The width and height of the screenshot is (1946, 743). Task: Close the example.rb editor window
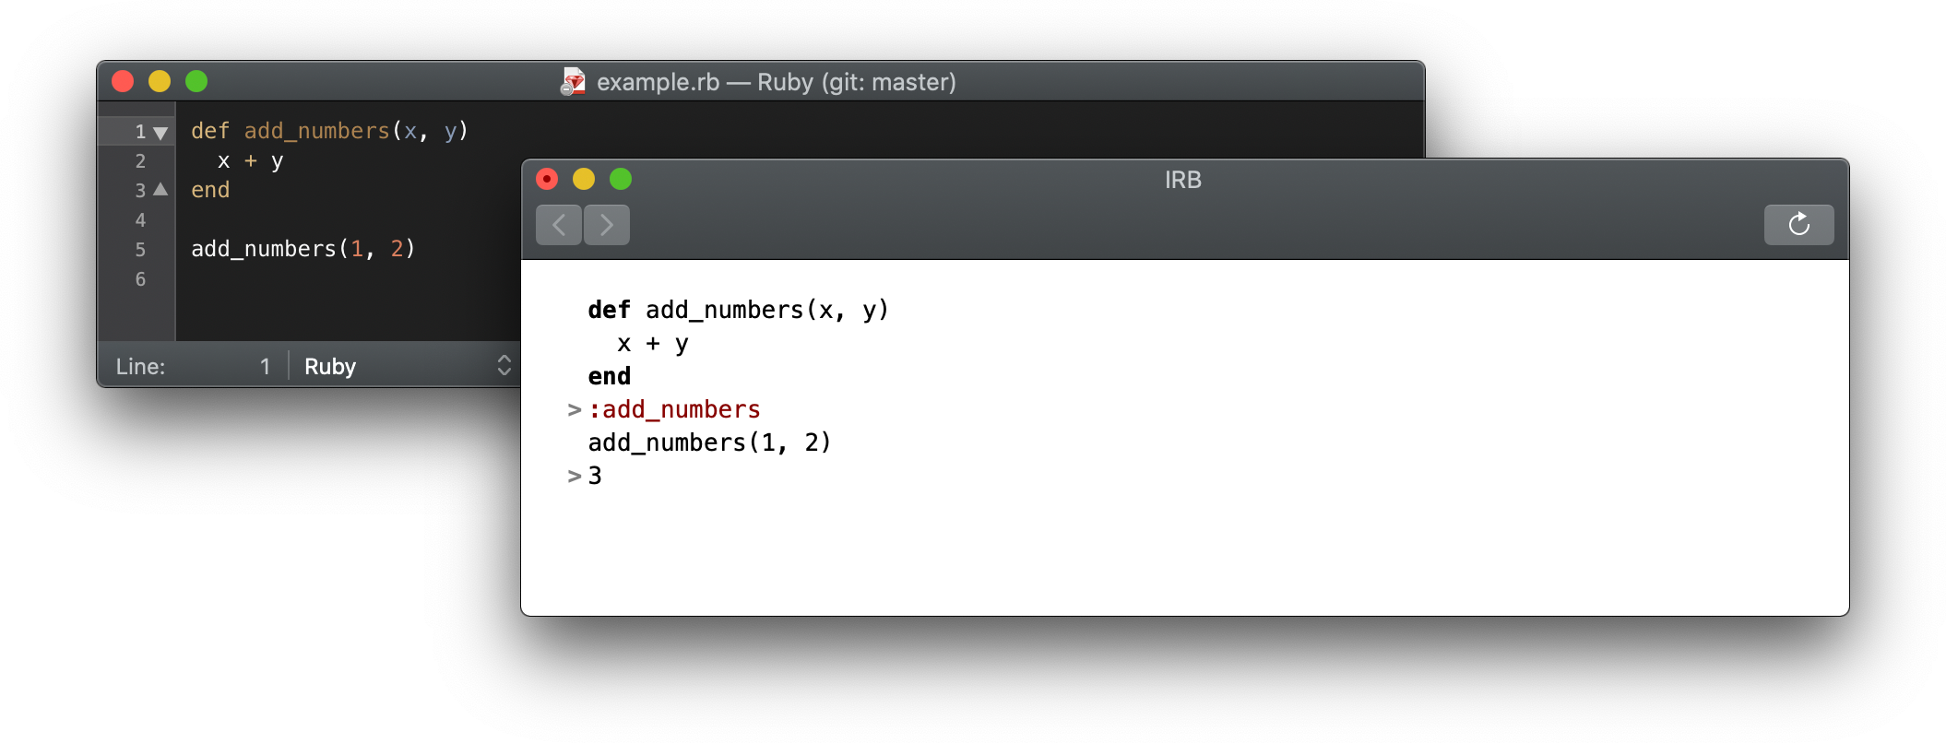[x=123, y=81]
